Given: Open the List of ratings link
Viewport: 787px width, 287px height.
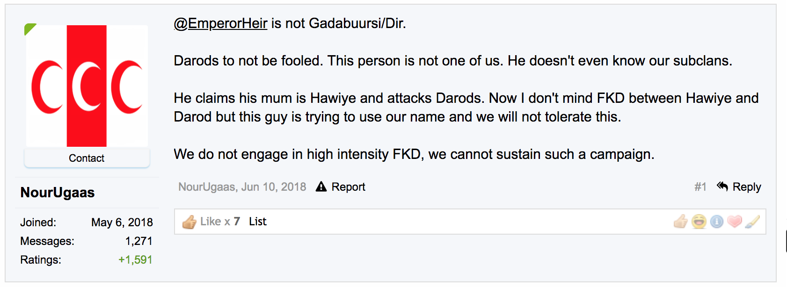Looking at the screenshot, I should click(x=257, y=222).
